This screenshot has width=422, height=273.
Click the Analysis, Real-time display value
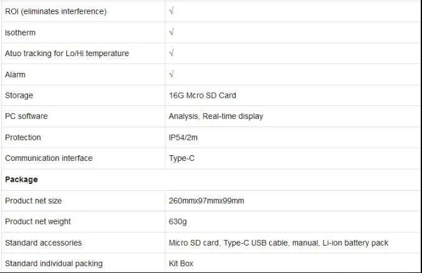click(216, 117)
